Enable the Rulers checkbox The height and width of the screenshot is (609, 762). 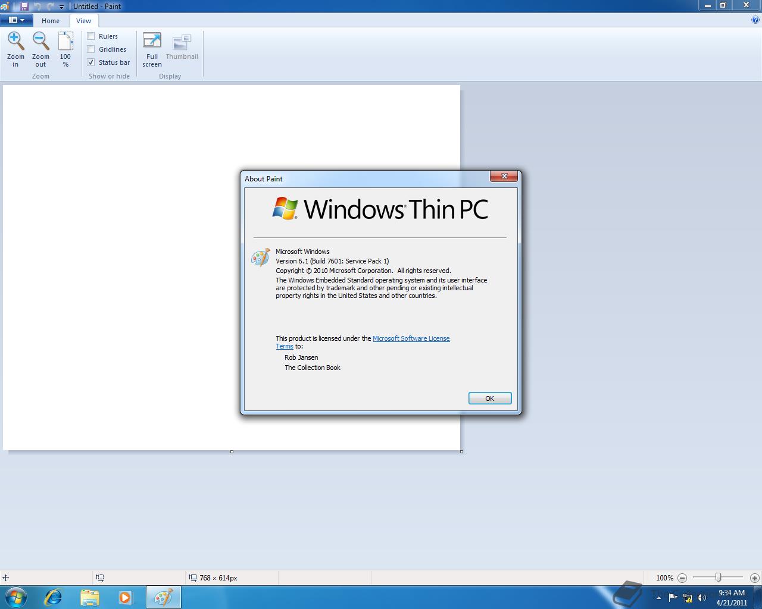pos(91,36)
